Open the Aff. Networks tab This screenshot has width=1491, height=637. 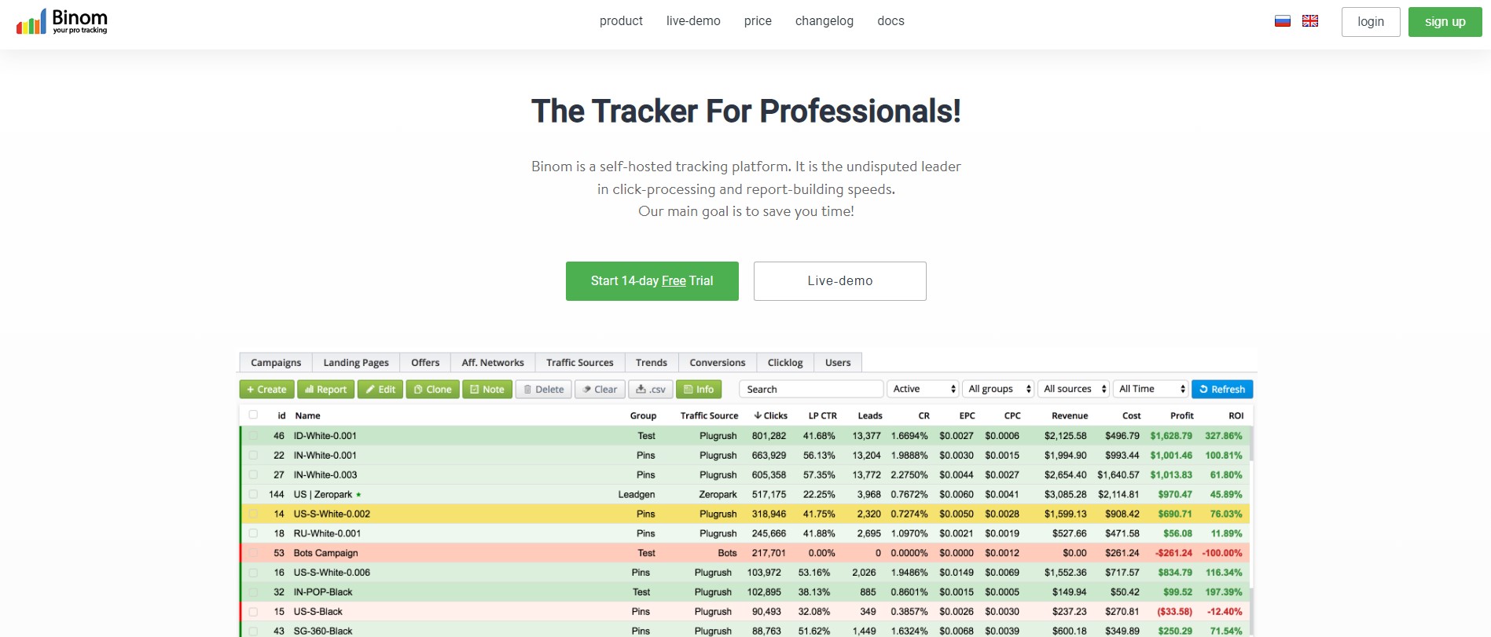493,362
